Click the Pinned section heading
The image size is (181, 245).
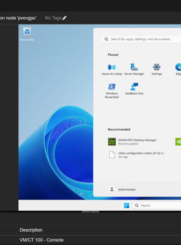click(x=113, y=55)
